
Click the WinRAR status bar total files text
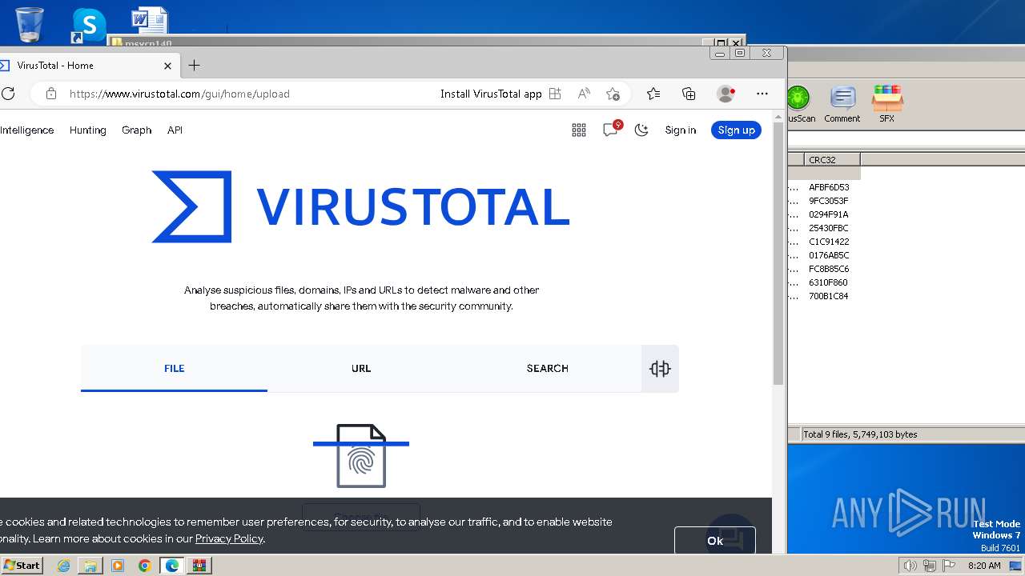860,434
